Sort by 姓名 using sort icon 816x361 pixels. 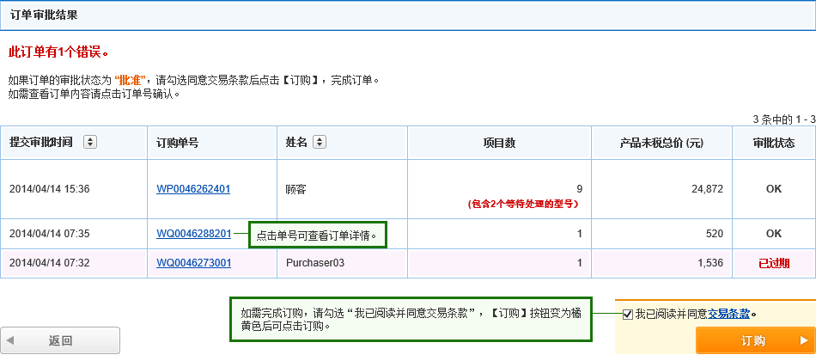[320, 142]
